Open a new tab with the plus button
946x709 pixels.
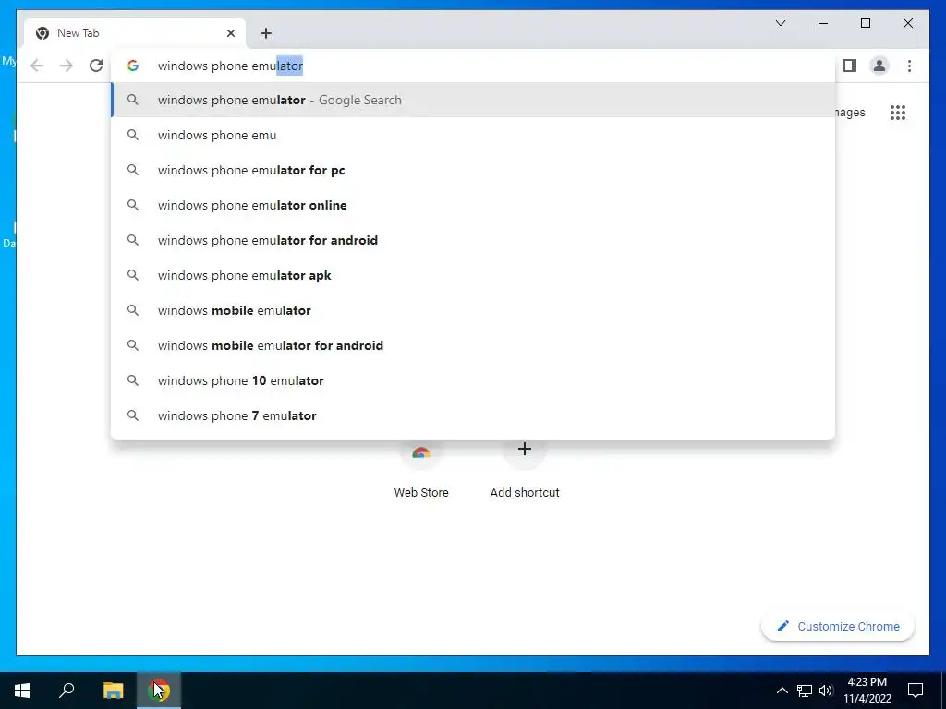pos(266,33)
